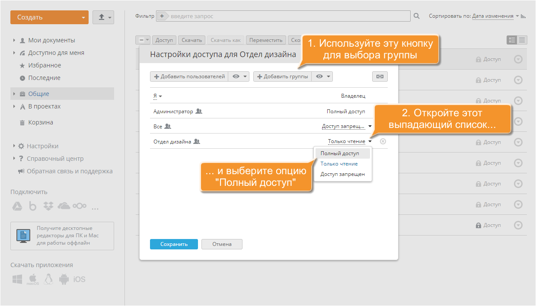Remove Отдел дизайна with the x icon
This screenshot has height=306, width=536.
(383, 141)
